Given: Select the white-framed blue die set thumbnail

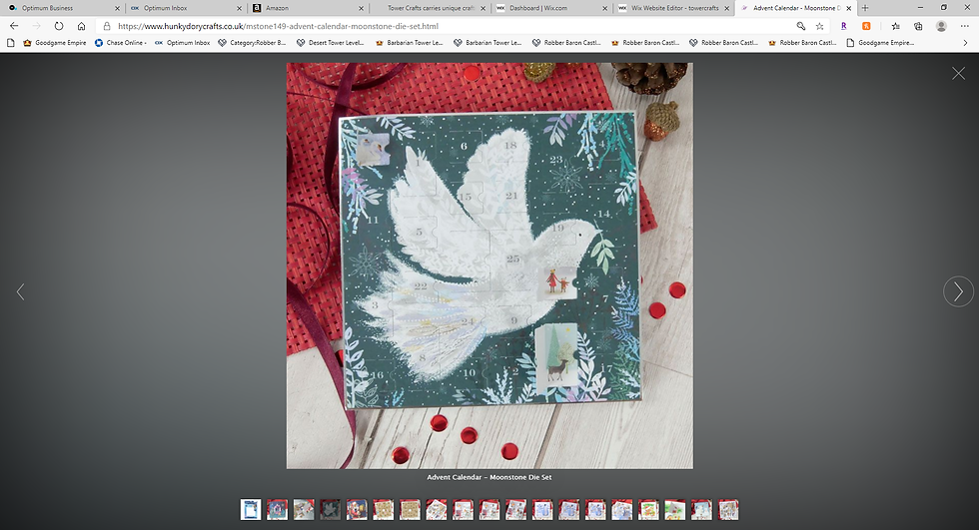Looking at the screenshot, I should click(x=251, y=509).
